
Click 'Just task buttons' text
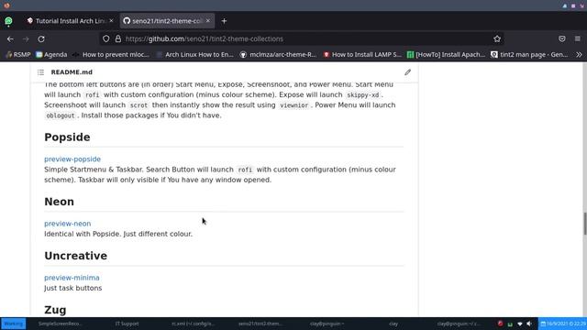[x=73, y=288]
